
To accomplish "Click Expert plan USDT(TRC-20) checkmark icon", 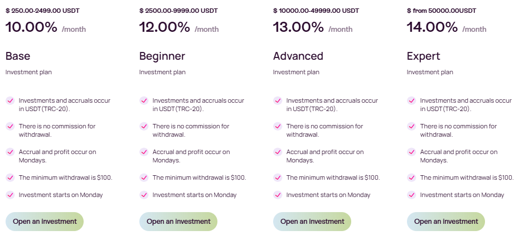I will [411, 100].
